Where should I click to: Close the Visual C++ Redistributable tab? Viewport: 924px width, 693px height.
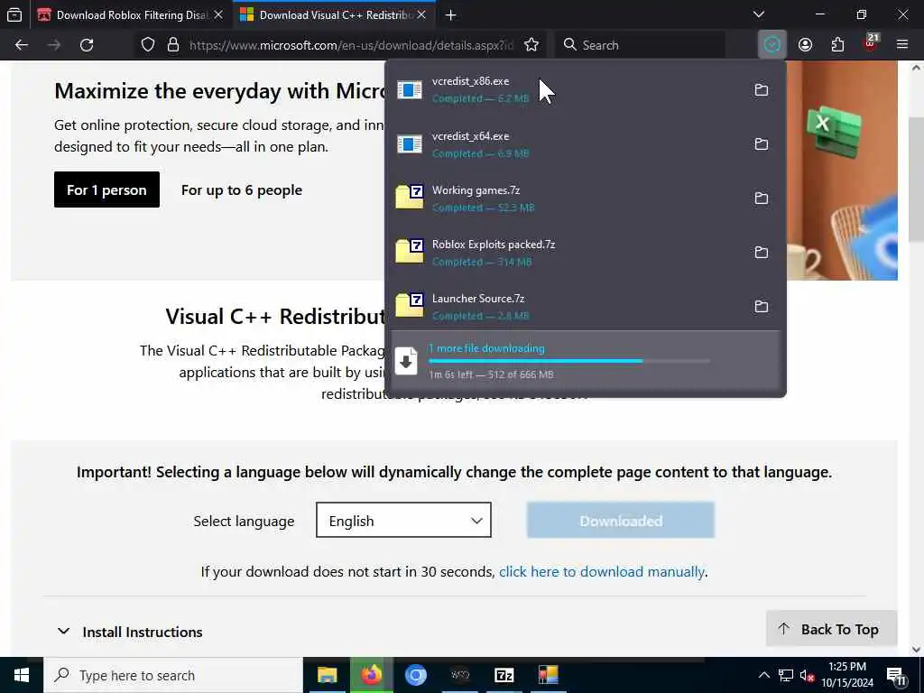pos(421,15)
